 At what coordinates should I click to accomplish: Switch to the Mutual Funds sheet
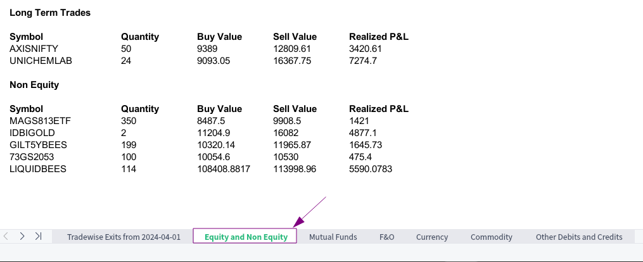333,237
